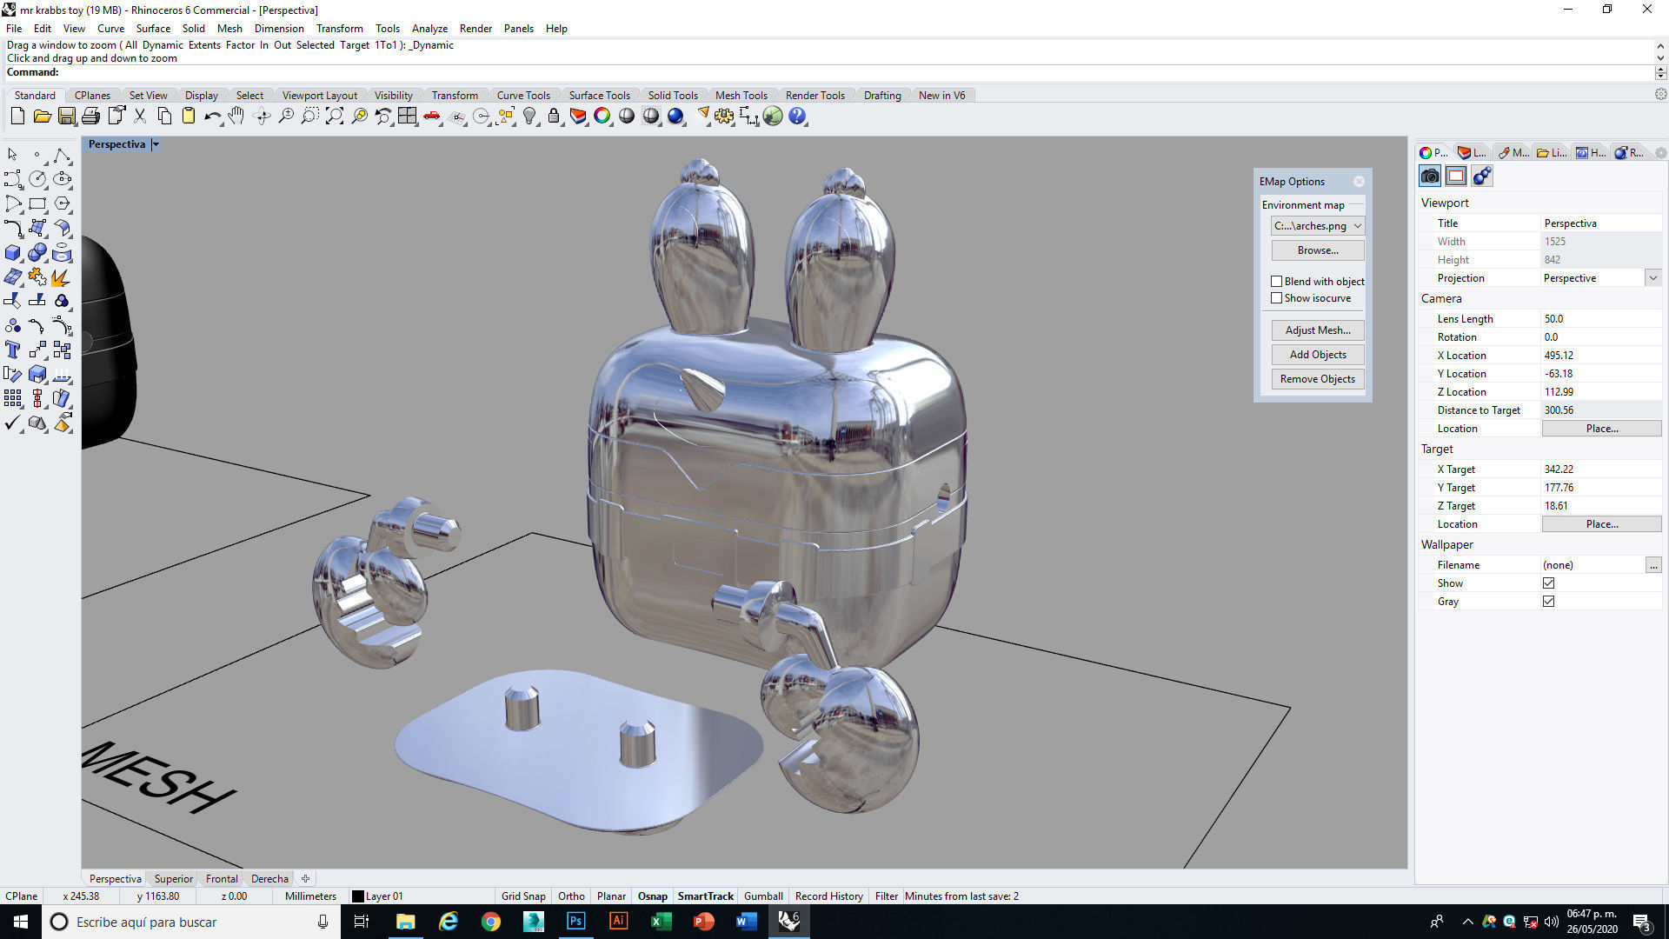Toggle Grid Snap in the status bar
This screenshot has width=1669, height=939.
point(523,896)
